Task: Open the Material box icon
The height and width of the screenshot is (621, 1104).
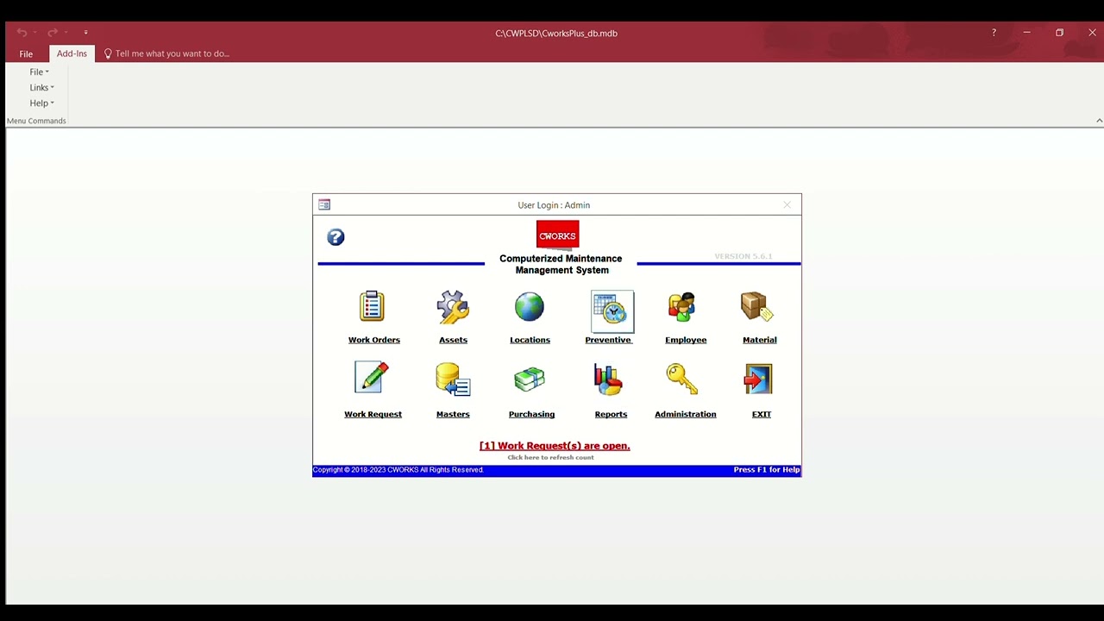Action: [x=757, y=306]
